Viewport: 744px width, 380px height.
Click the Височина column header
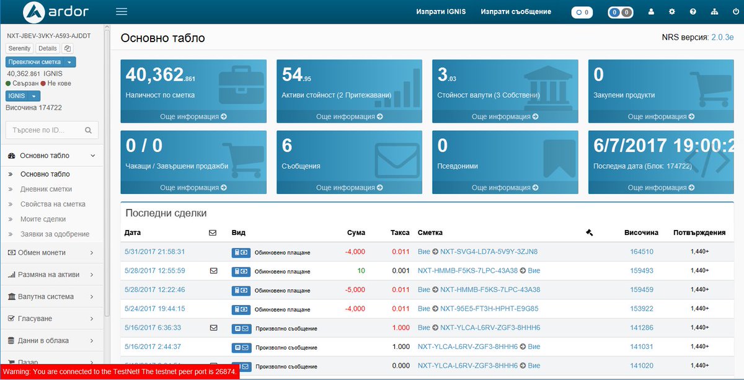click(x=641, y=232)
